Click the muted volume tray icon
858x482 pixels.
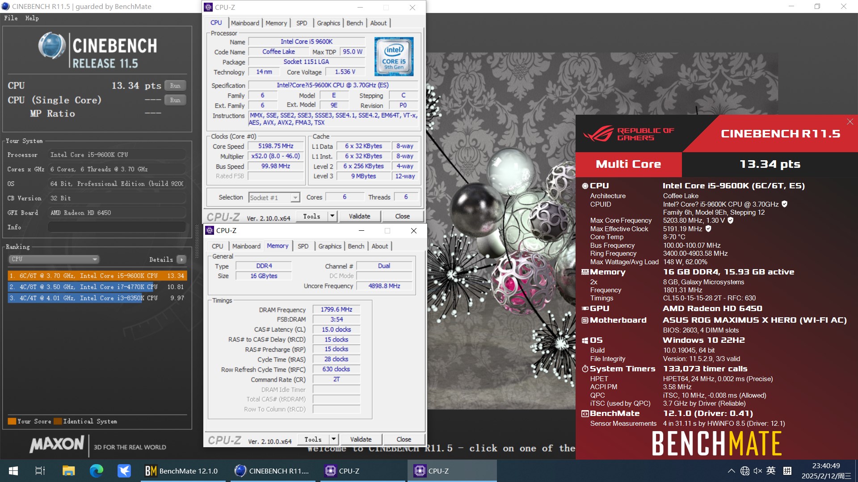coord(758,471)
